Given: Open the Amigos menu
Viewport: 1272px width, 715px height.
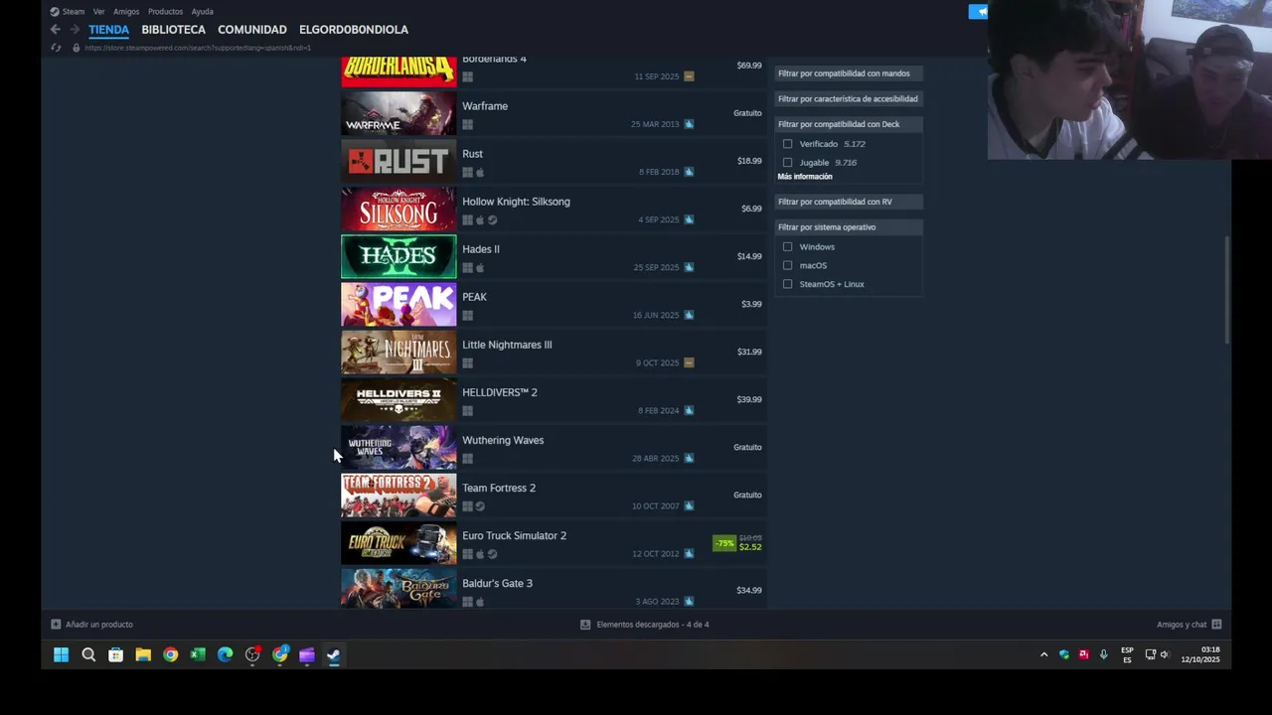Looking at the screenshot, I should pyautogui.click(x=126, y=12).
